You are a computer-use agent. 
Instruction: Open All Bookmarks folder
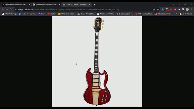(x=186, y=14)
